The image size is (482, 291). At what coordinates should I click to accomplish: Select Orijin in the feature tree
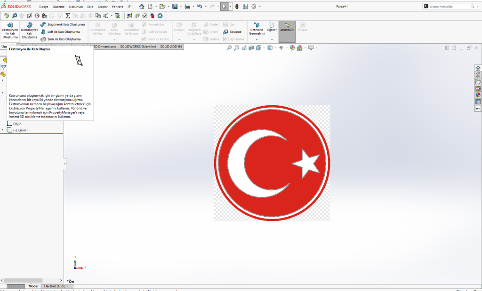click(17, 124)
